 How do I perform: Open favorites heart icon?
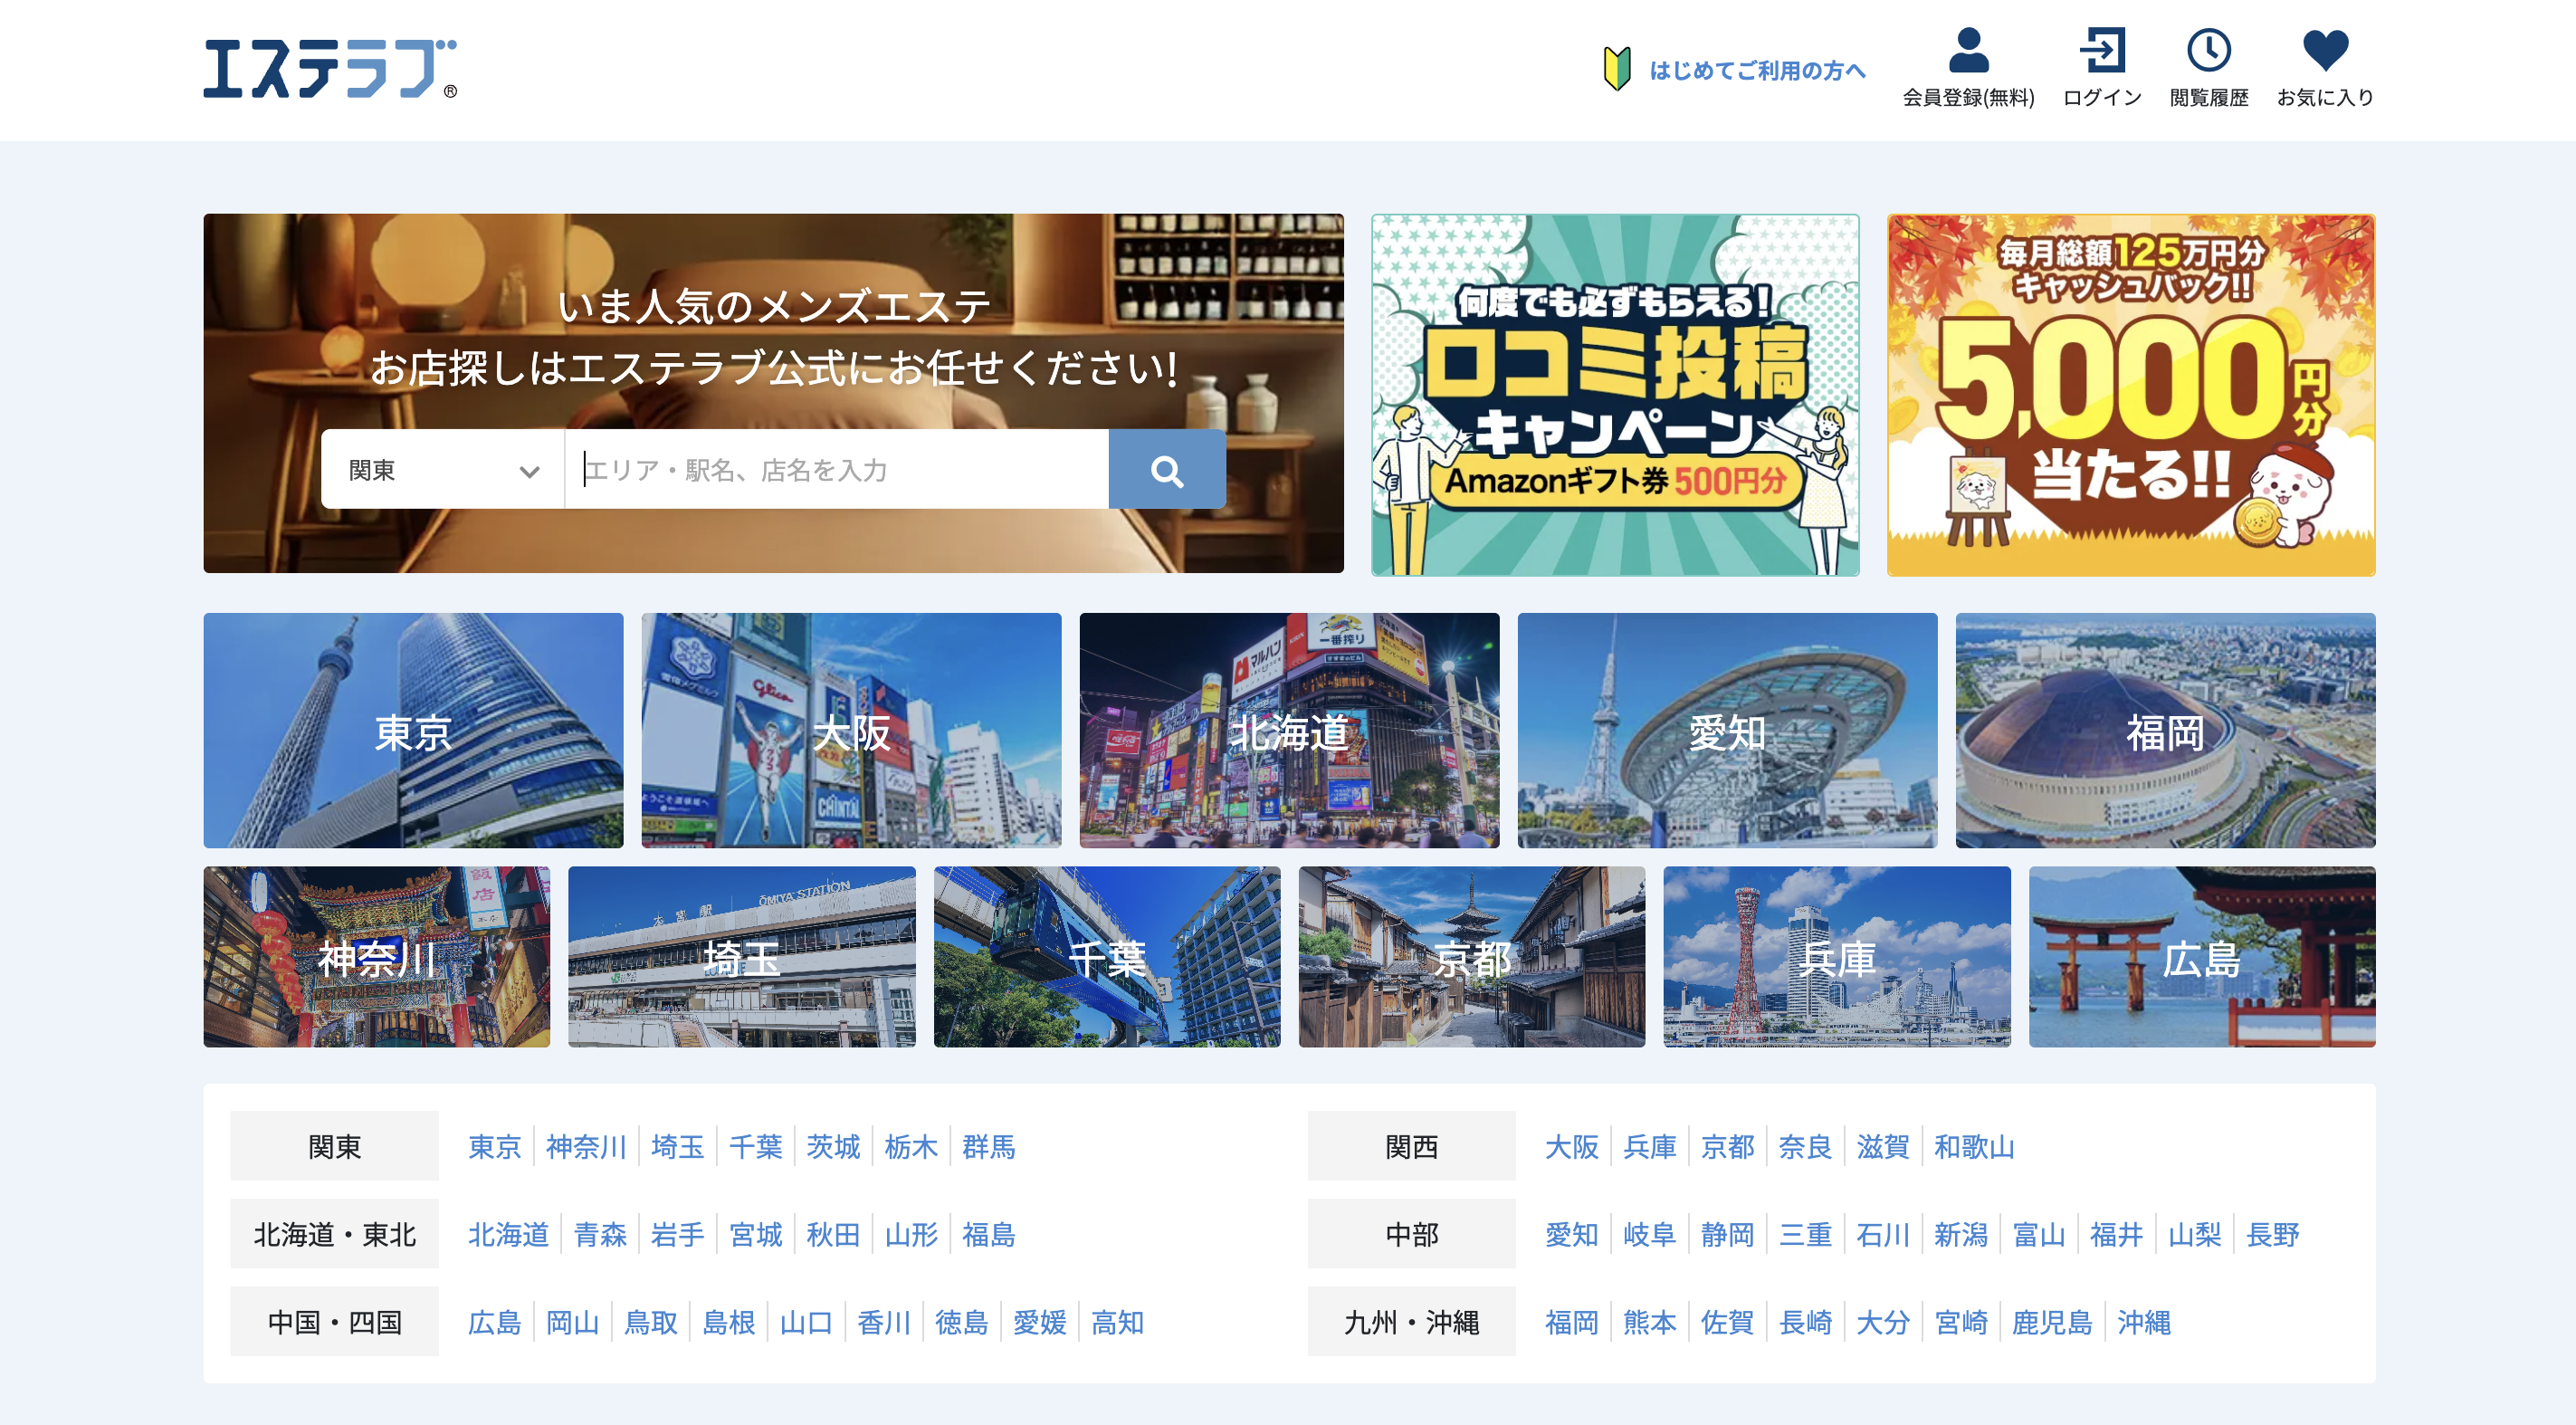pos(2324,50)
